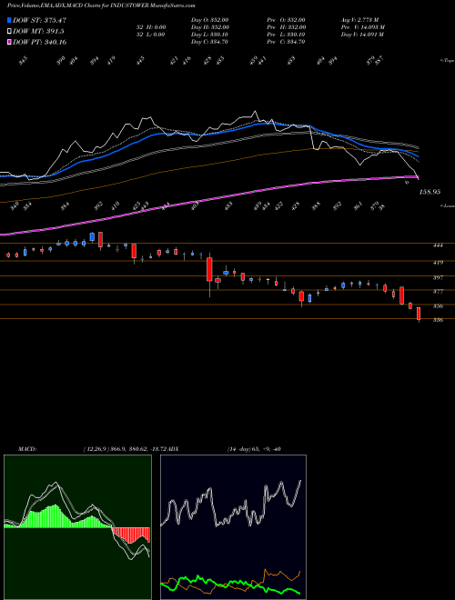This screenshot has height=600, width=455.
Task: Click the "Day H" high value
Action: pos(210,27)
